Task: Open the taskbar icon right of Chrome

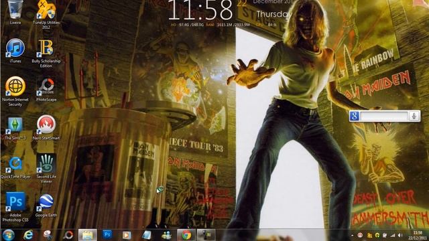Action: [206, 235]
